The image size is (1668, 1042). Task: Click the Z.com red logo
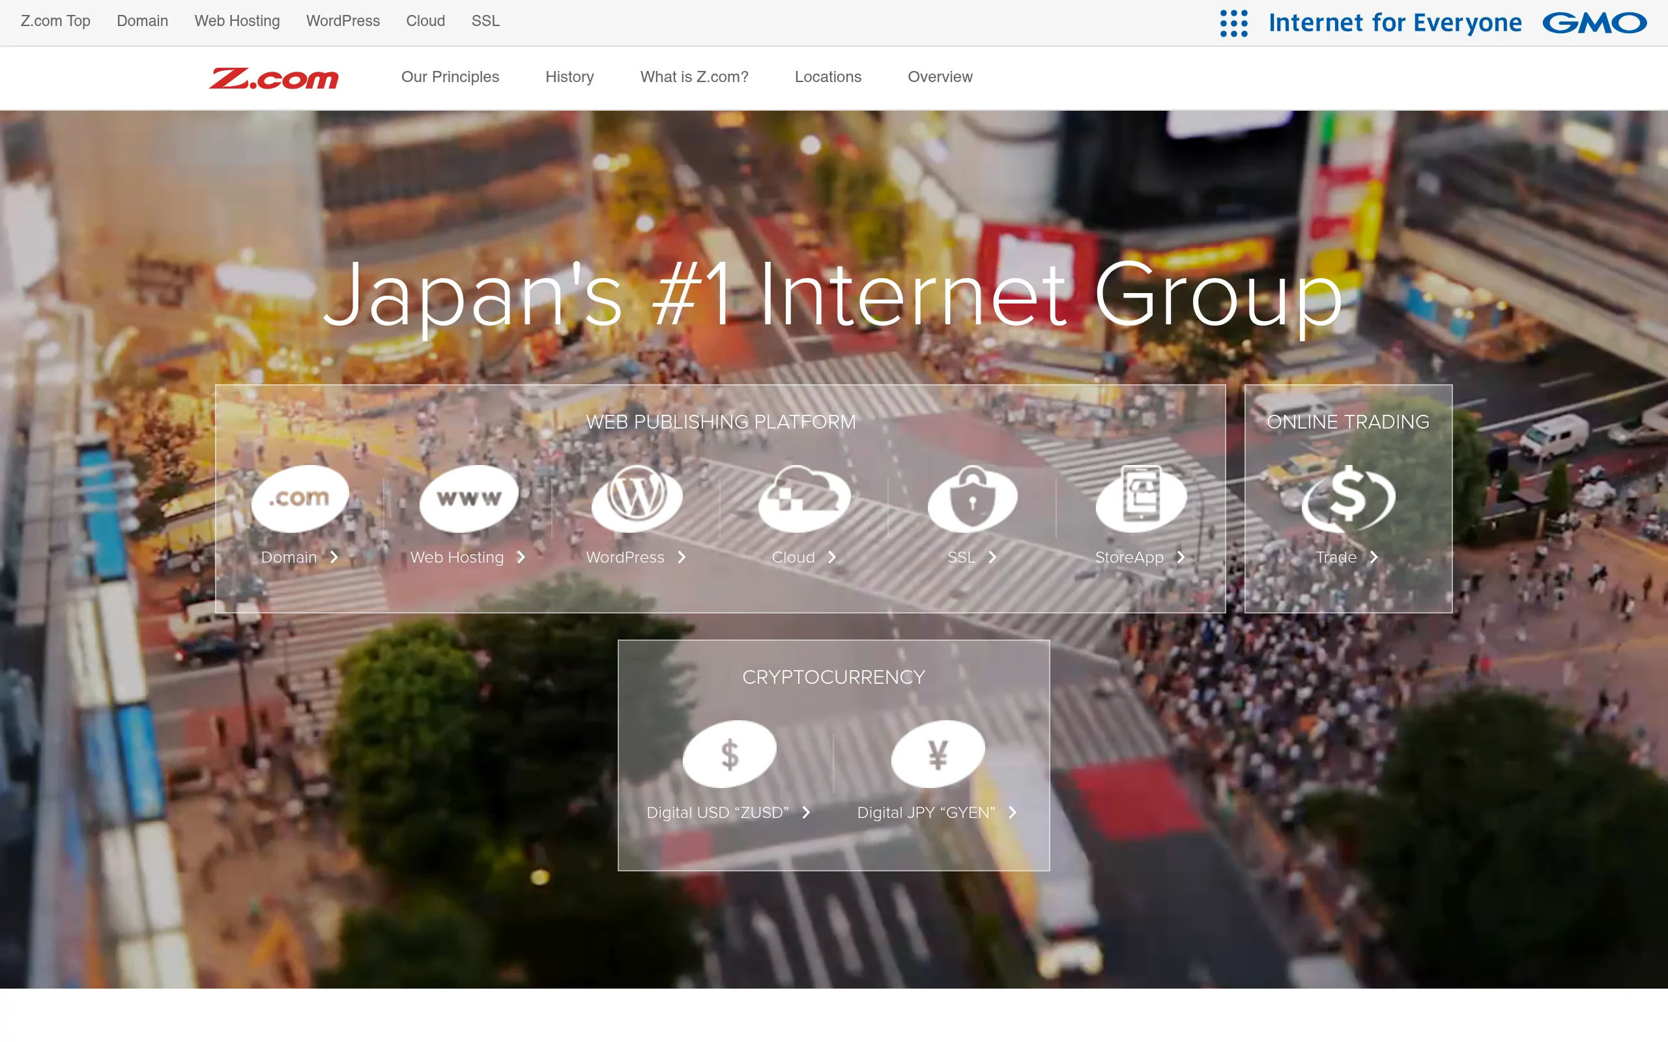tap(274, 79)
